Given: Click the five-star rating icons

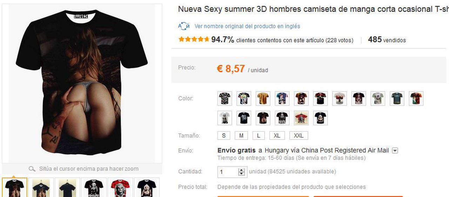Looking at the screenshot, I should [x=194, y=40].
